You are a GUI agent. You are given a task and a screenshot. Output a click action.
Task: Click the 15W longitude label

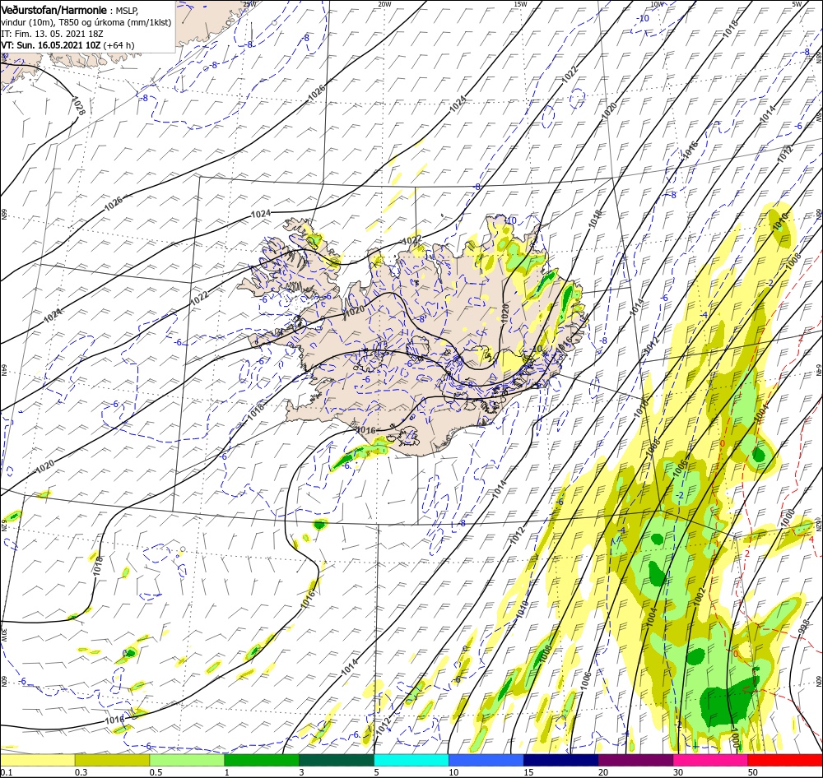tap(520, 4)
